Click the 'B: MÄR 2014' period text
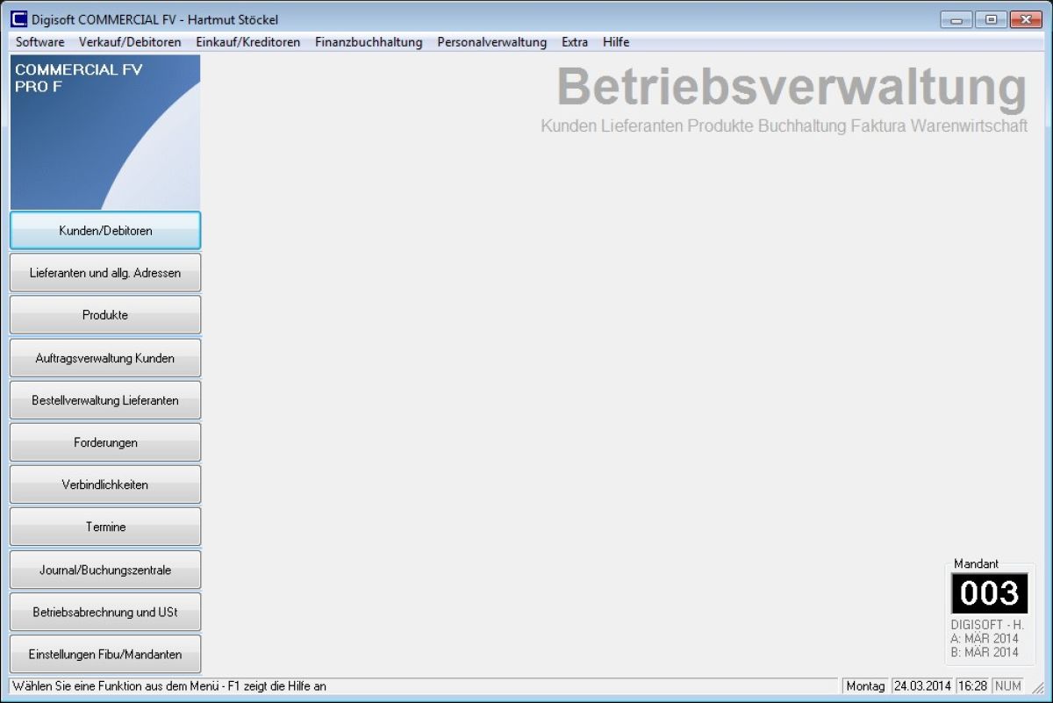The image size is (1053, 703). pos(985,652)
